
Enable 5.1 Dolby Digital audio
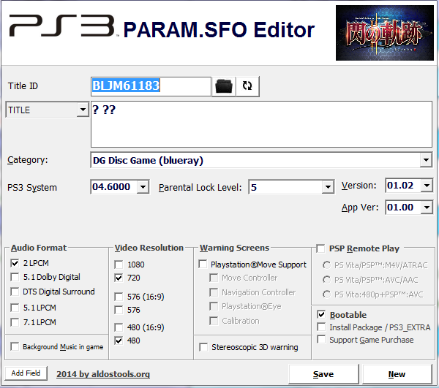(15, 277)
